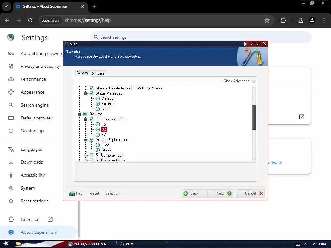Open the Selection menu in nLite
Image resolution: width=331 pixels, height=248 pixels.
coord(112,193)
